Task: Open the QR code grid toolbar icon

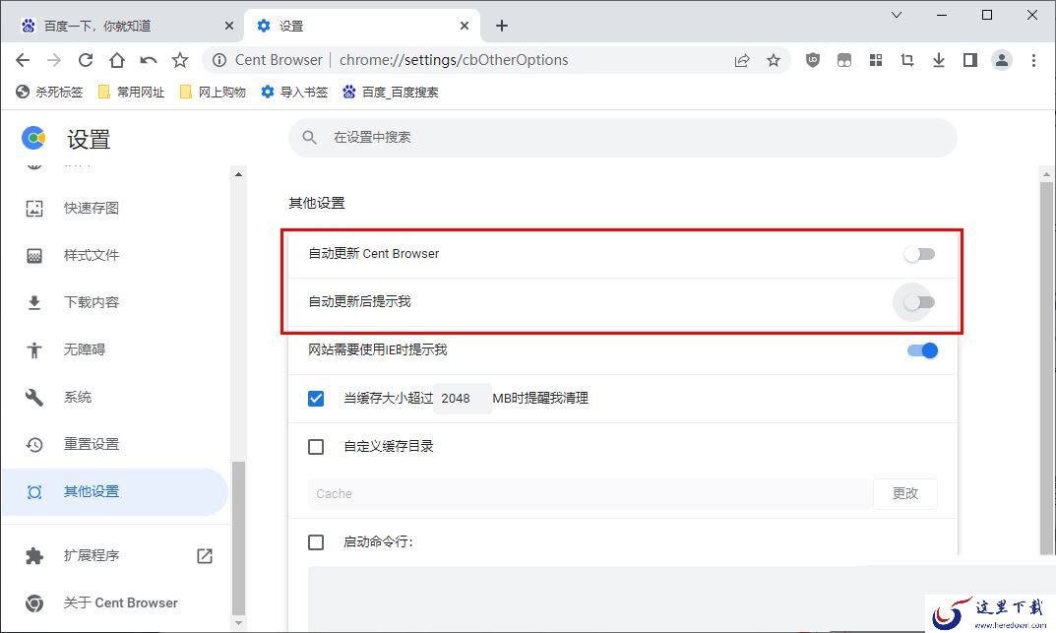Action: pos(876,60)
